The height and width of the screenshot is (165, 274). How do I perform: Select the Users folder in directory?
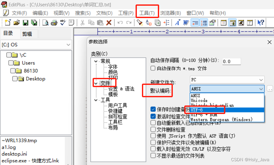(x=28, y=63)
